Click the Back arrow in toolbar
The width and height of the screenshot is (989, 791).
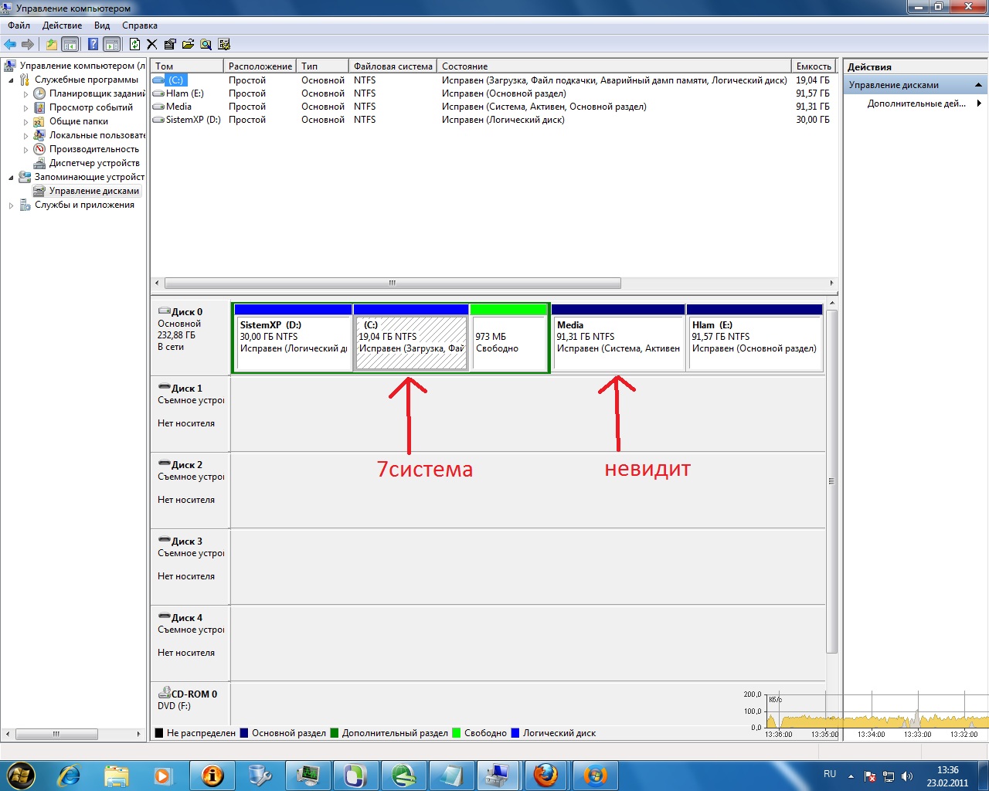tap(10, 45)
